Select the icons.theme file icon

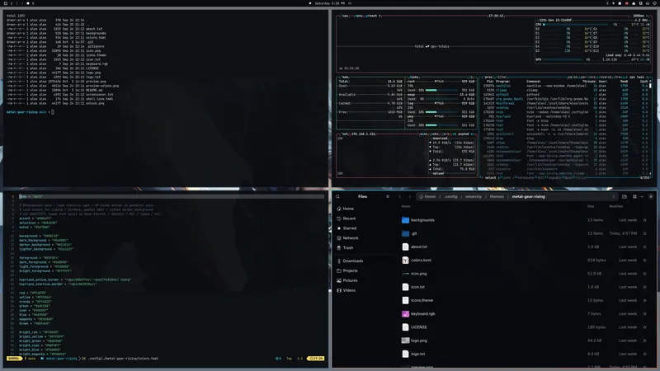click(405, 300)
